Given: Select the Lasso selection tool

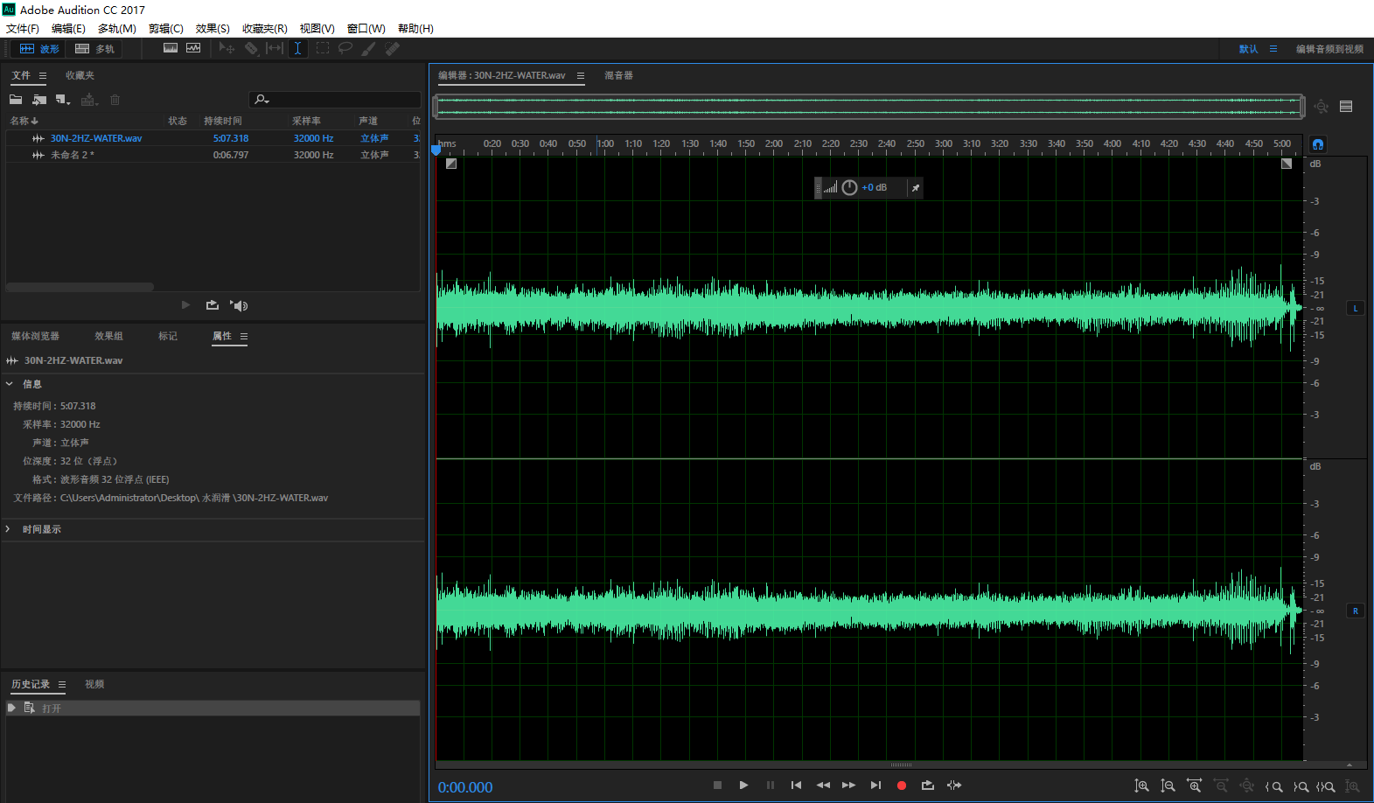Looking at the screenshot, I should [345, 49].
